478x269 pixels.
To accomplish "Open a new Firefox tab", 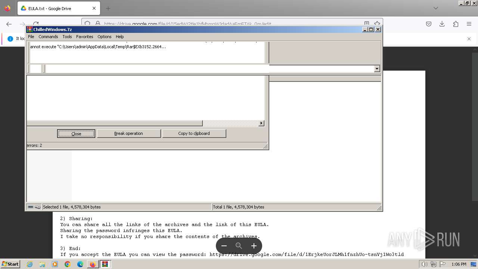I will click(x=108, y=8).
